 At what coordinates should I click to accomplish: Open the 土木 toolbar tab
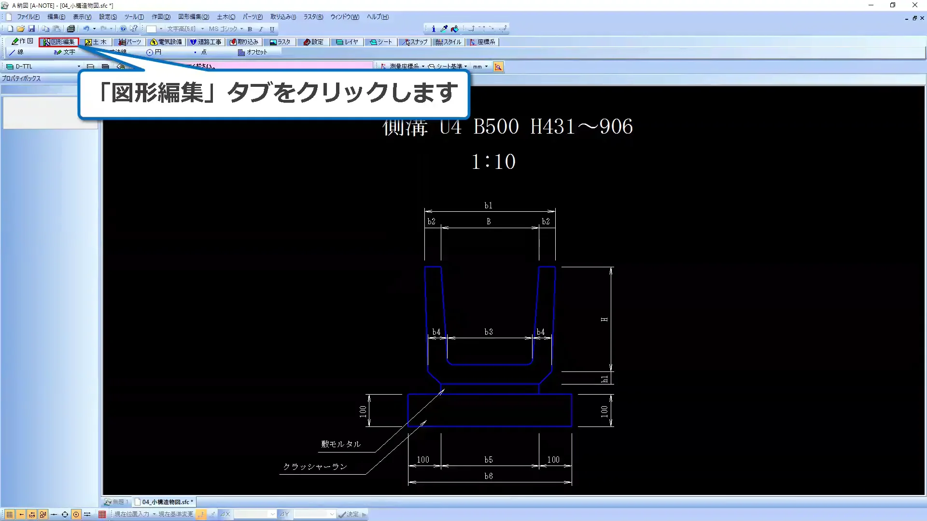point(96,42)
